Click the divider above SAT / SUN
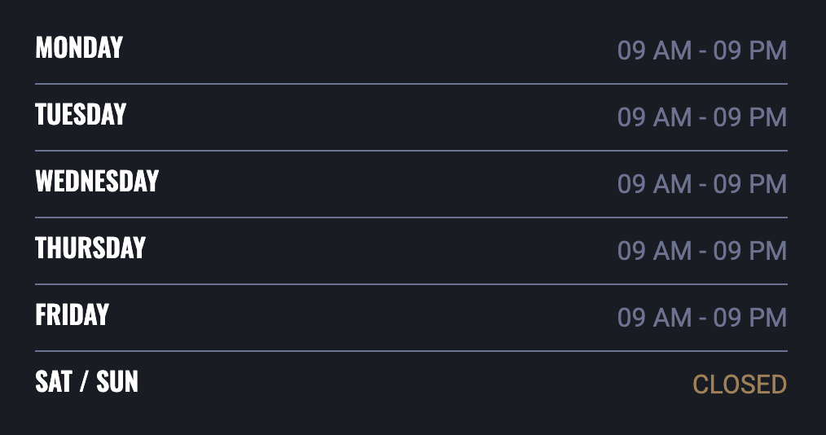This screenshot has height=435, width=826. pyautogui.click(x=411, y=351)
